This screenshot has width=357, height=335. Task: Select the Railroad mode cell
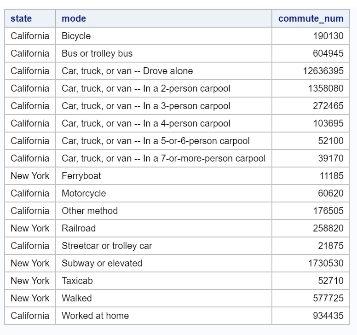pyautogui.click(x=79, y=228)
